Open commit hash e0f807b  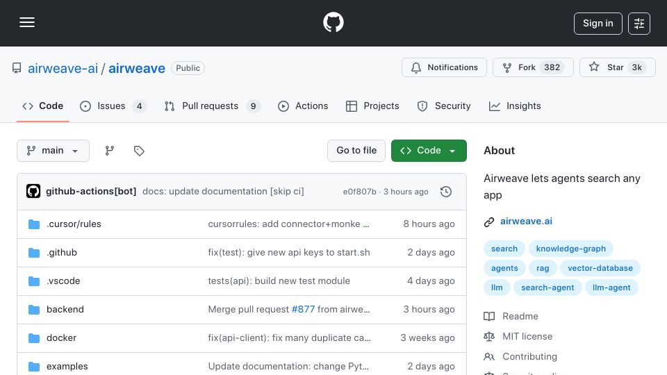(359, 192)
